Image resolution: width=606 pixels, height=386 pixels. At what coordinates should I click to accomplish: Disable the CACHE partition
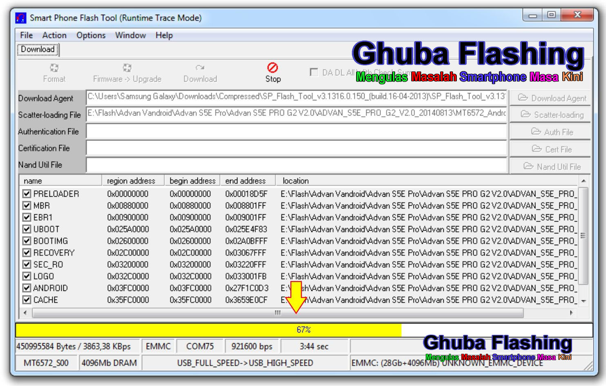[26, 300]
